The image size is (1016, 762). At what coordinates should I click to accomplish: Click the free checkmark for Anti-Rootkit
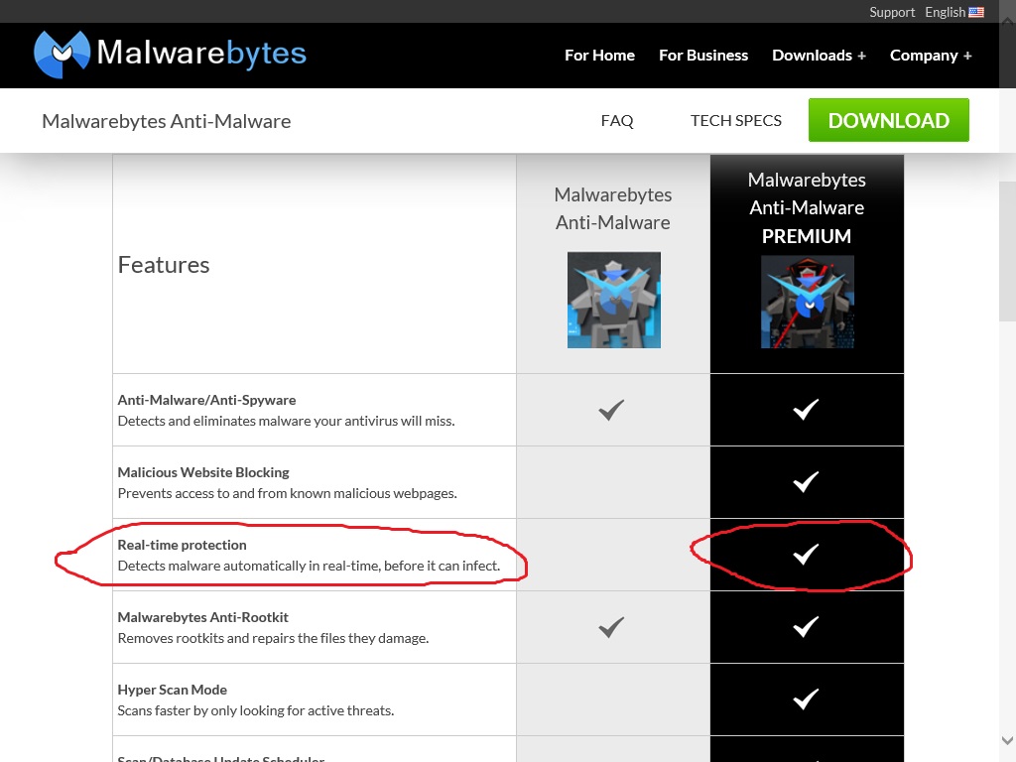click(x=611, y=627)
